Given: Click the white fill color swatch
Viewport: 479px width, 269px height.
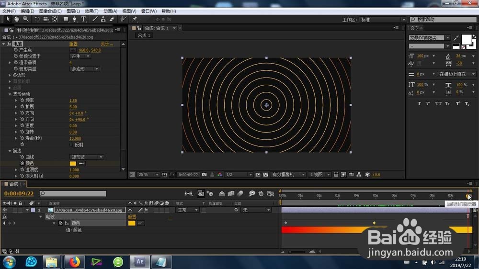Looking at the screenshot, I should coord(466,40).
